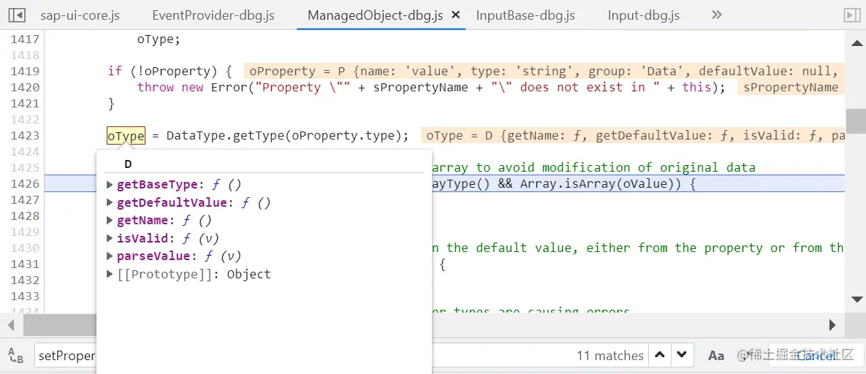
Task: Switch to the Input-dbg.js tab
Action: click(x=643, y=15)
